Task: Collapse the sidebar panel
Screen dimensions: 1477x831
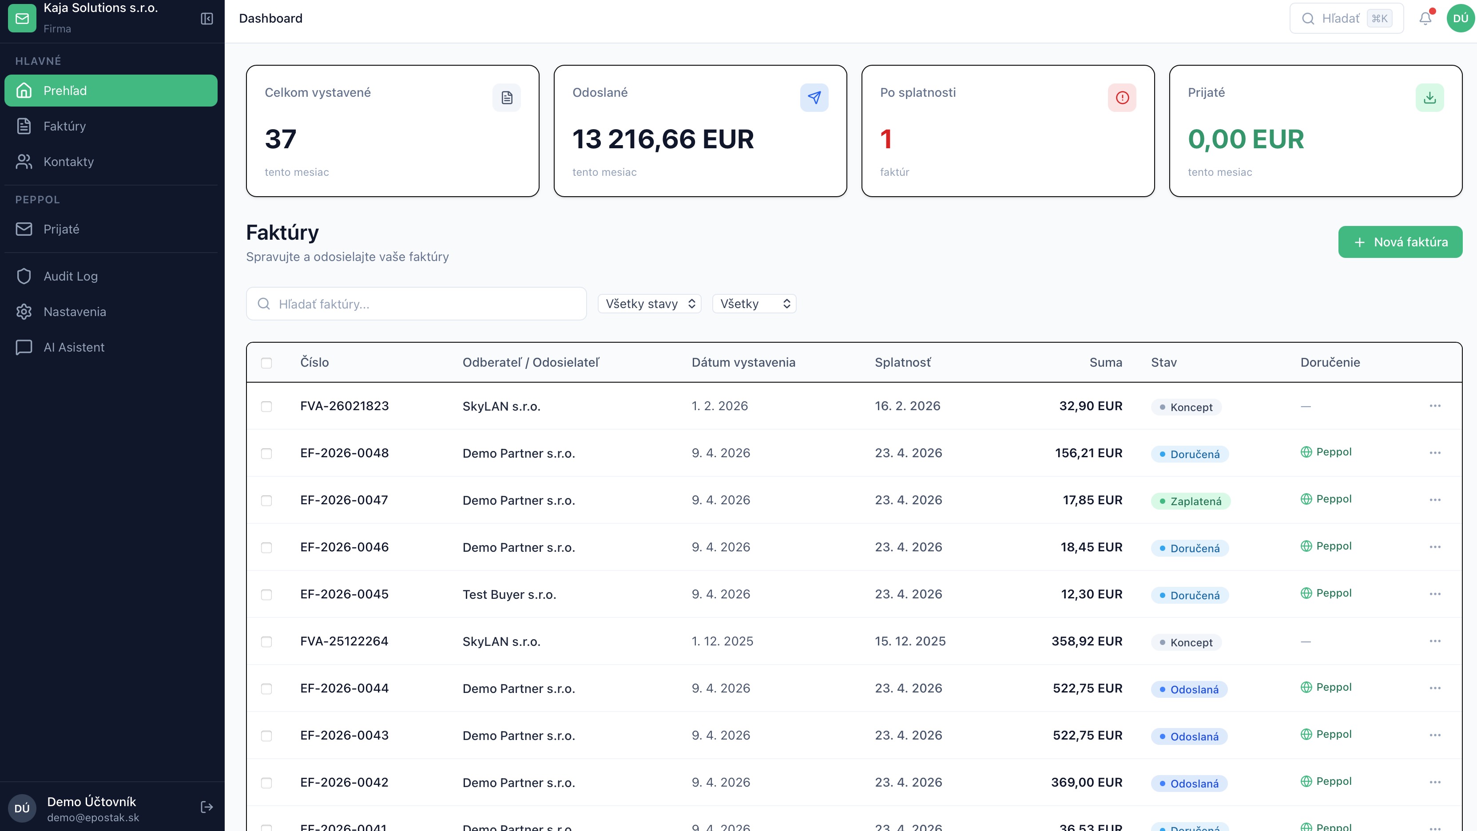Action: tap(206, 19)
